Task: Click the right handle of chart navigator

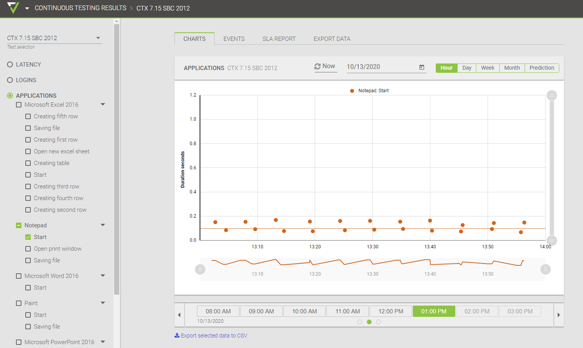Action: pyautogui.click(x=546, y=269)
